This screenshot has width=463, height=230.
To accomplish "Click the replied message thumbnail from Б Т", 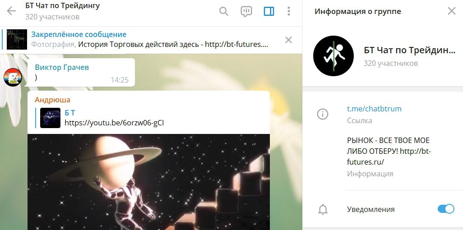I will (50, 118).
